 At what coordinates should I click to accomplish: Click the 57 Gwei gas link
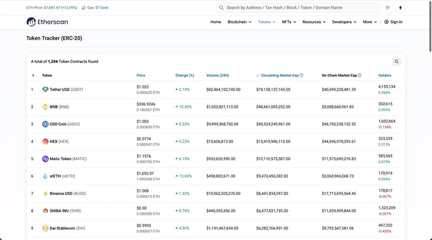coord(101,8)
